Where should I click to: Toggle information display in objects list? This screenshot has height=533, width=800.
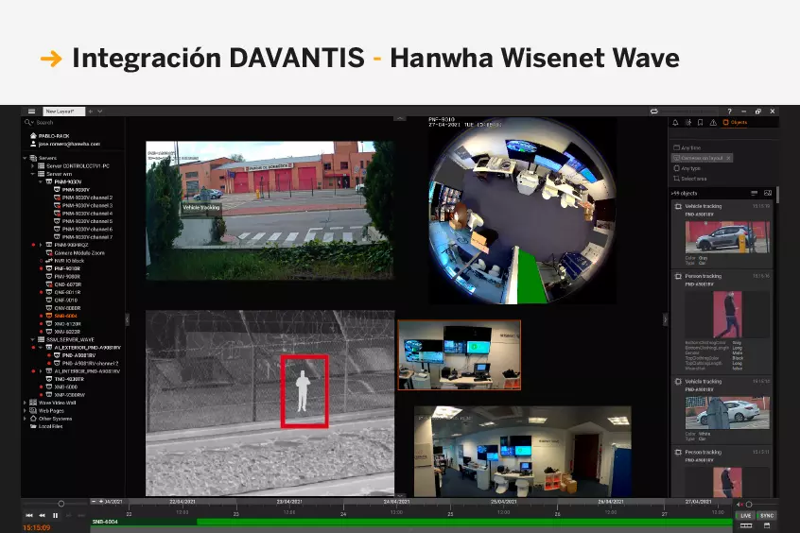coord(754,193)
